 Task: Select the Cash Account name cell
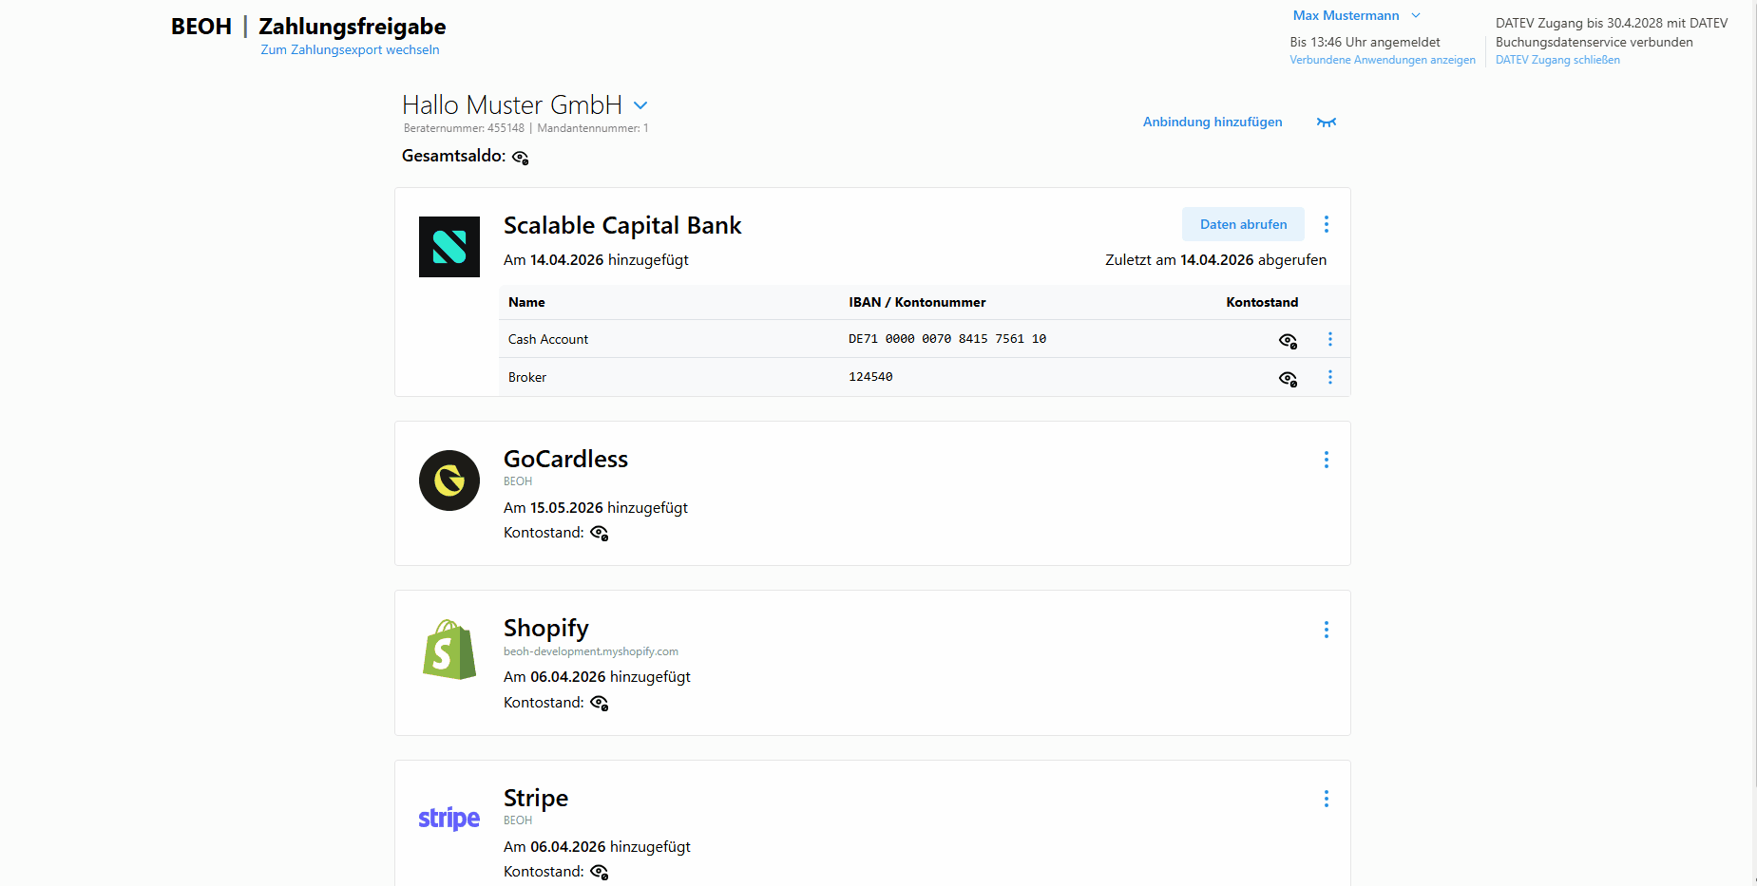(548, 339)
